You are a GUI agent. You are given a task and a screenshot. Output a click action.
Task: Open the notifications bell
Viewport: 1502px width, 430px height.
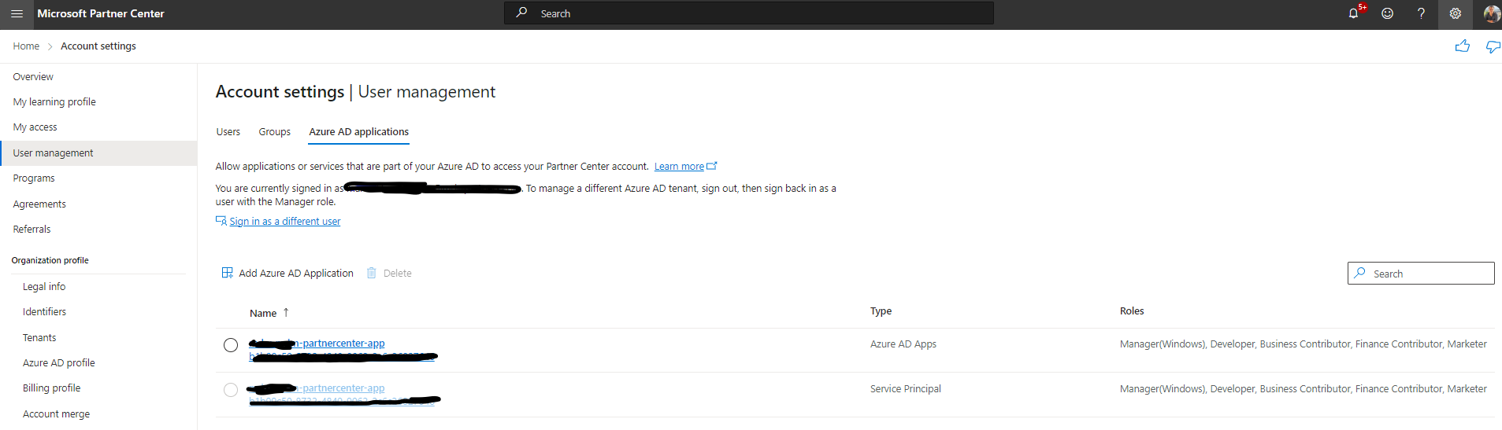[x=1353, y=13]
